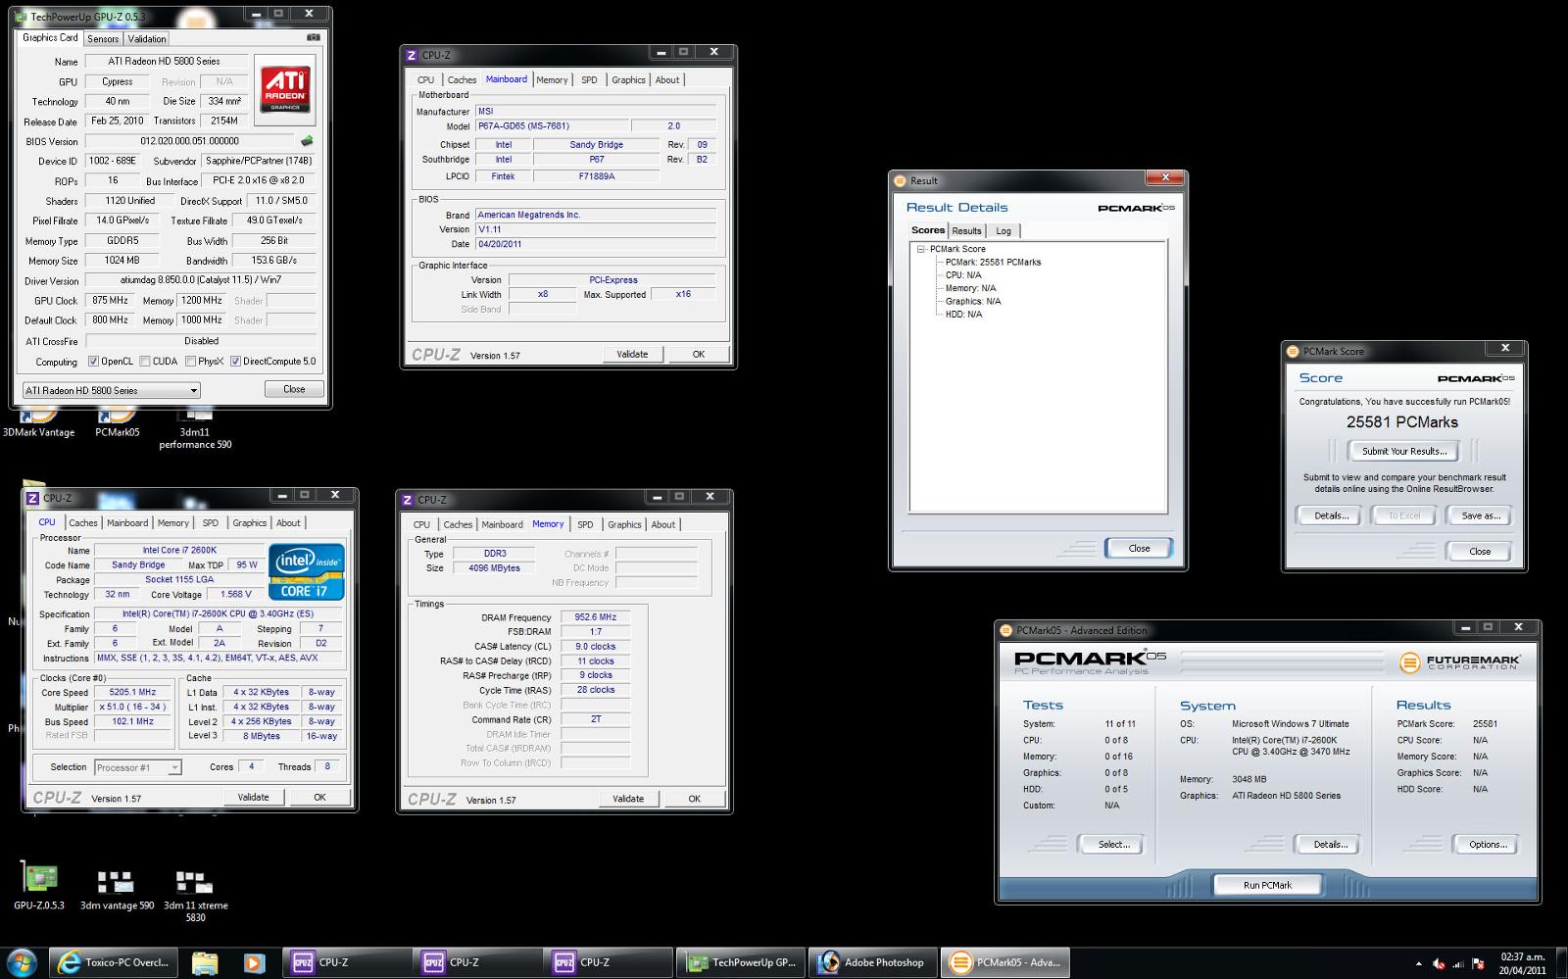
Task: Open Caches tab in CPU-Z CPU window
Action: (83, 523)
